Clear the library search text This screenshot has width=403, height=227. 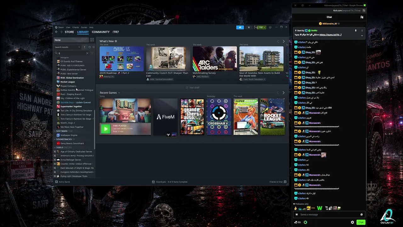(87, 53)
